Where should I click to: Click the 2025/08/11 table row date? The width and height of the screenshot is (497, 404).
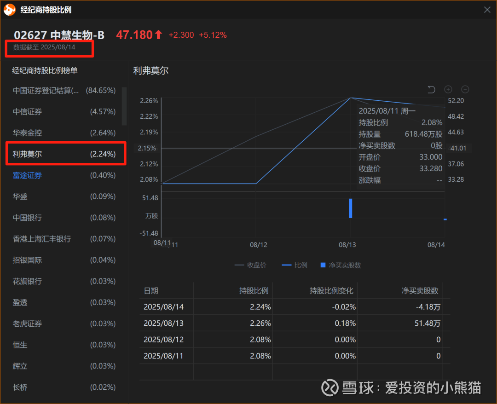163,356
